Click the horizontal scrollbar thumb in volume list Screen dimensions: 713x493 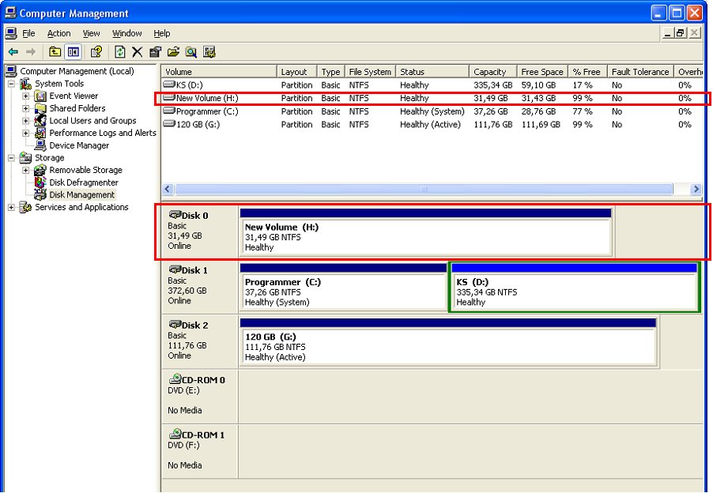424,189
